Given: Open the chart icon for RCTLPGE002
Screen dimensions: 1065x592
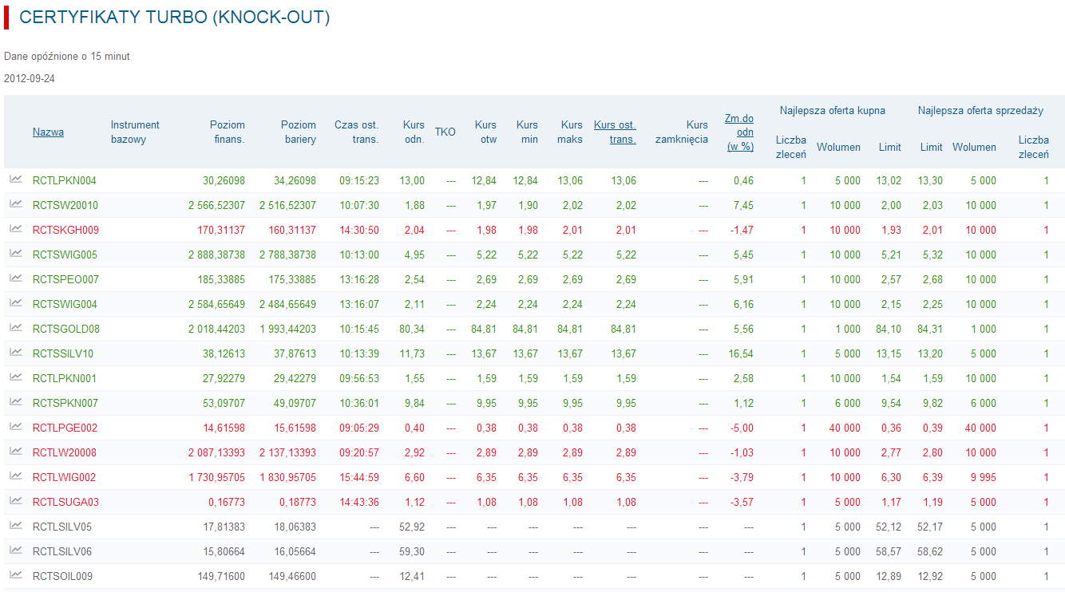Looking at the screenshot, I should [16, 427].
